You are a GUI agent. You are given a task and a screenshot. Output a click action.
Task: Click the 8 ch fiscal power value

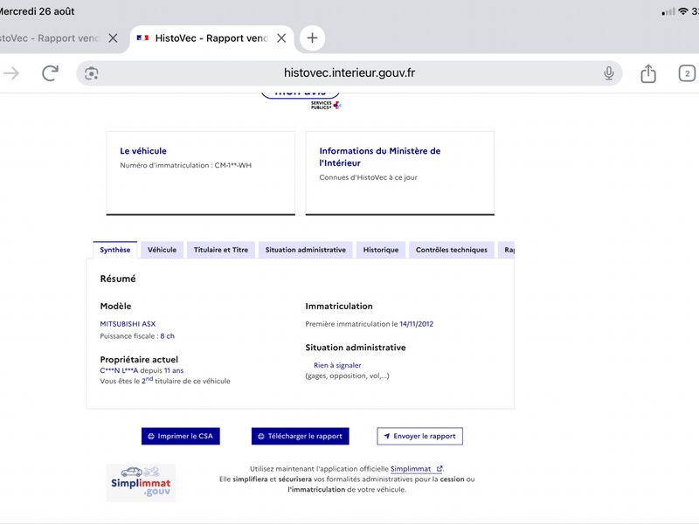pyautogui.click(x=167, y=336)
